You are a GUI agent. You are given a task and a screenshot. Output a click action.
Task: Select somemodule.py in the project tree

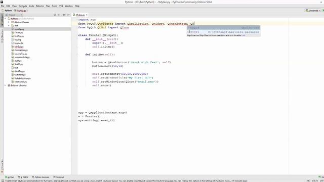click(x=22, y=57)
